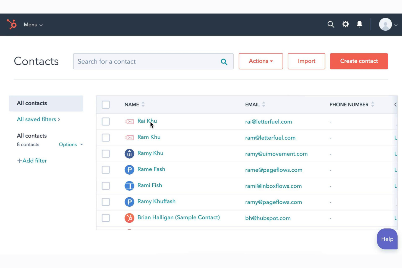Click the HubSpot avatar for Brian Halligan
Viewport: 402px width, 268px height.
pyautogui.click(x=129, y=218)
